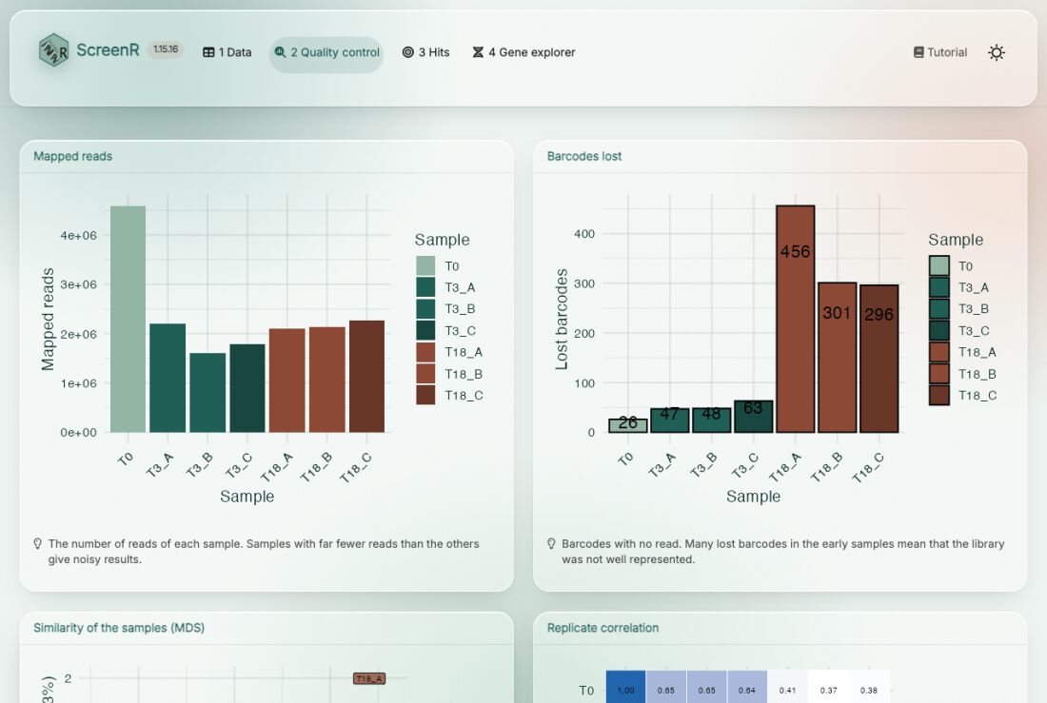This screenshot has width=1047, height=703.
Task: Click the T0 row label in Replicate correlation
Action: coord(586,691)
